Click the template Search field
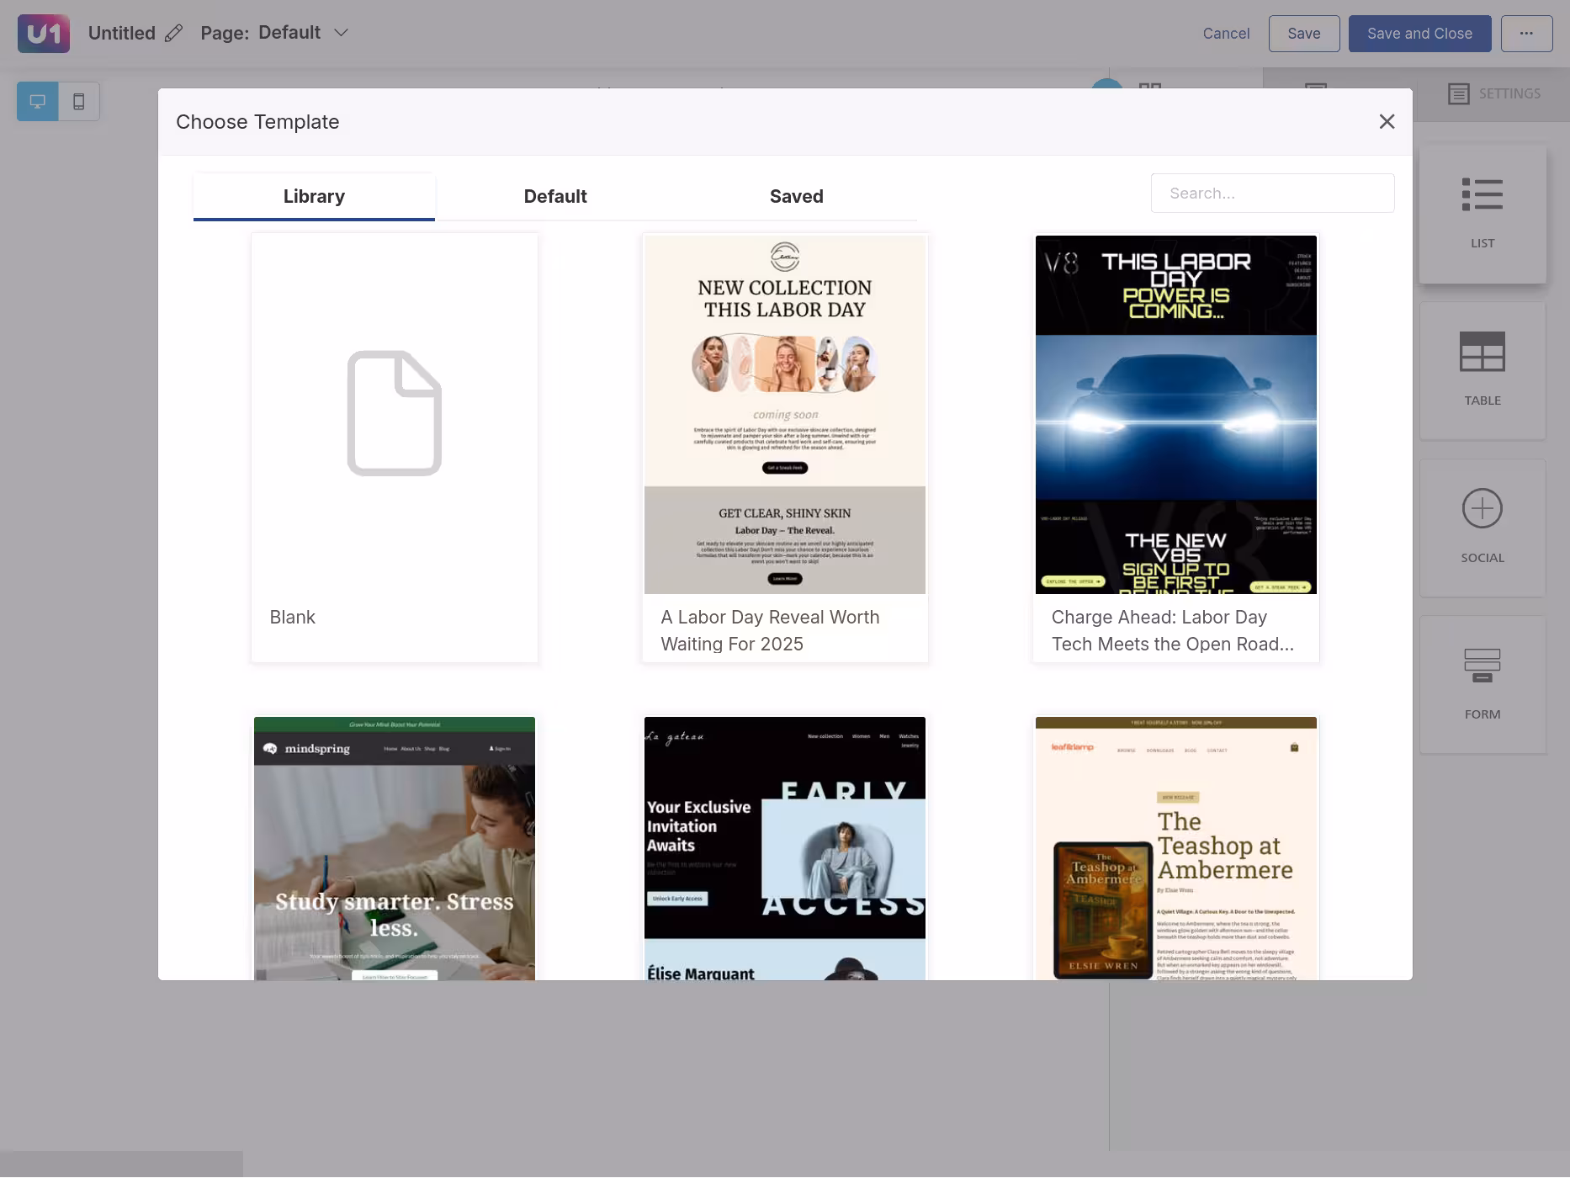 [x=1272, y=194]
